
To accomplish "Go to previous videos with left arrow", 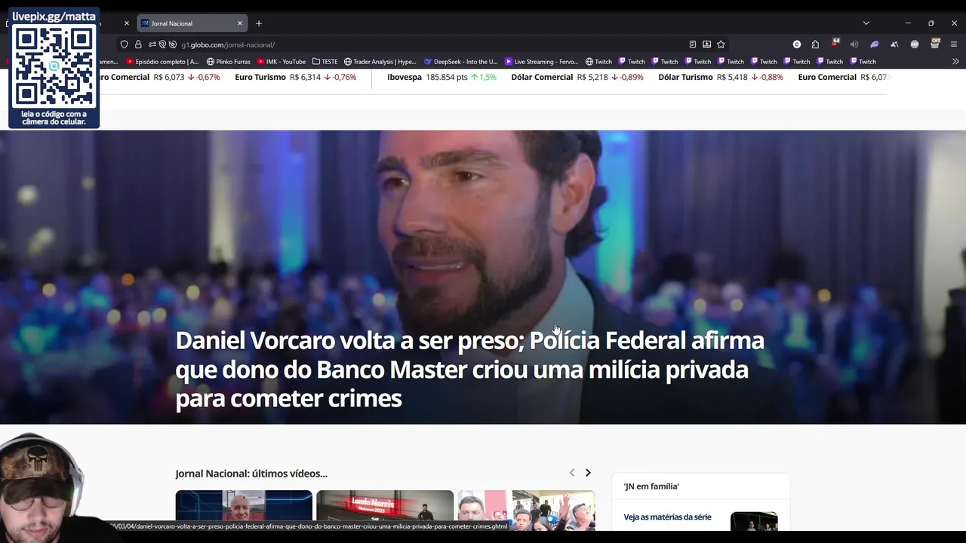I will (x=571, y=473).
